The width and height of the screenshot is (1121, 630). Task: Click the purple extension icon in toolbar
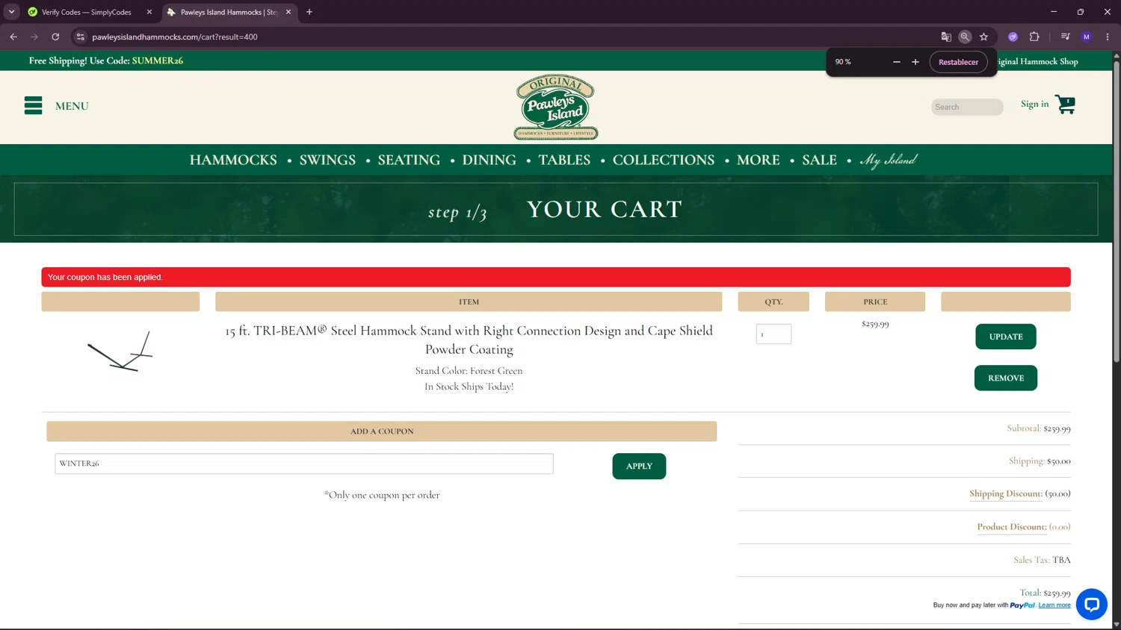tap(1013, 37)
